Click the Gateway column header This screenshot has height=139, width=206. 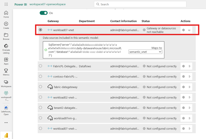tap(53, 21)
